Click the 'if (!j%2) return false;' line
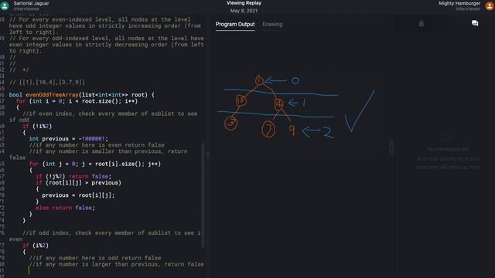Image resolution: width=495 pixels, height=278 pixels. point(73,177)
